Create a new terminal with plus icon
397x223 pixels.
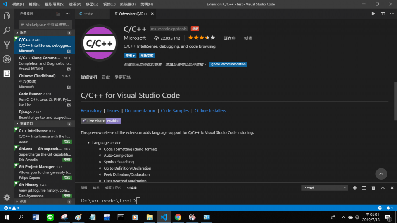click(355, 188)
